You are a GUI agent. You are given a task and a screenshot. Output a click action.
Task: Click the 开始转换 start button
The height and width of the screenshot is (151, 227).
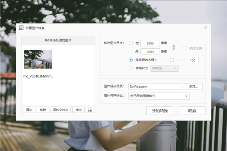pyautogui.click(x=160, y=111)
